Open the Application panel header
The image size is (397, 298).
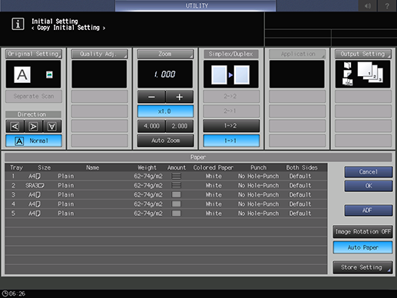(x=297, y=54)
